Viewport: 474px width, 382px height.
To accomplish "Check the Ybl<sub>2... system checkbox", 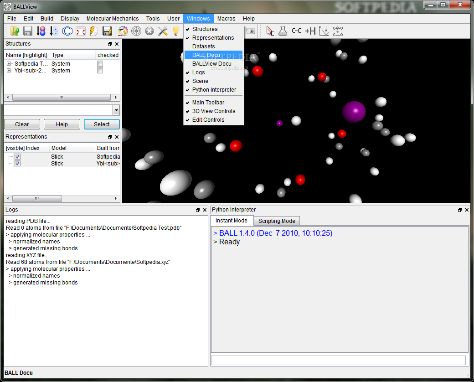I will pos(100,71).
